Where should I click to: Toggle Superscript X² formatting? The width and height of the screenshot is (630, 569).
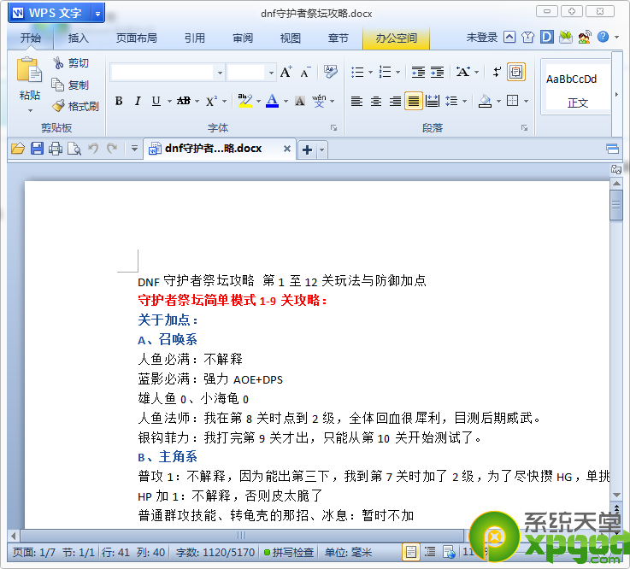tap(211, 101)
